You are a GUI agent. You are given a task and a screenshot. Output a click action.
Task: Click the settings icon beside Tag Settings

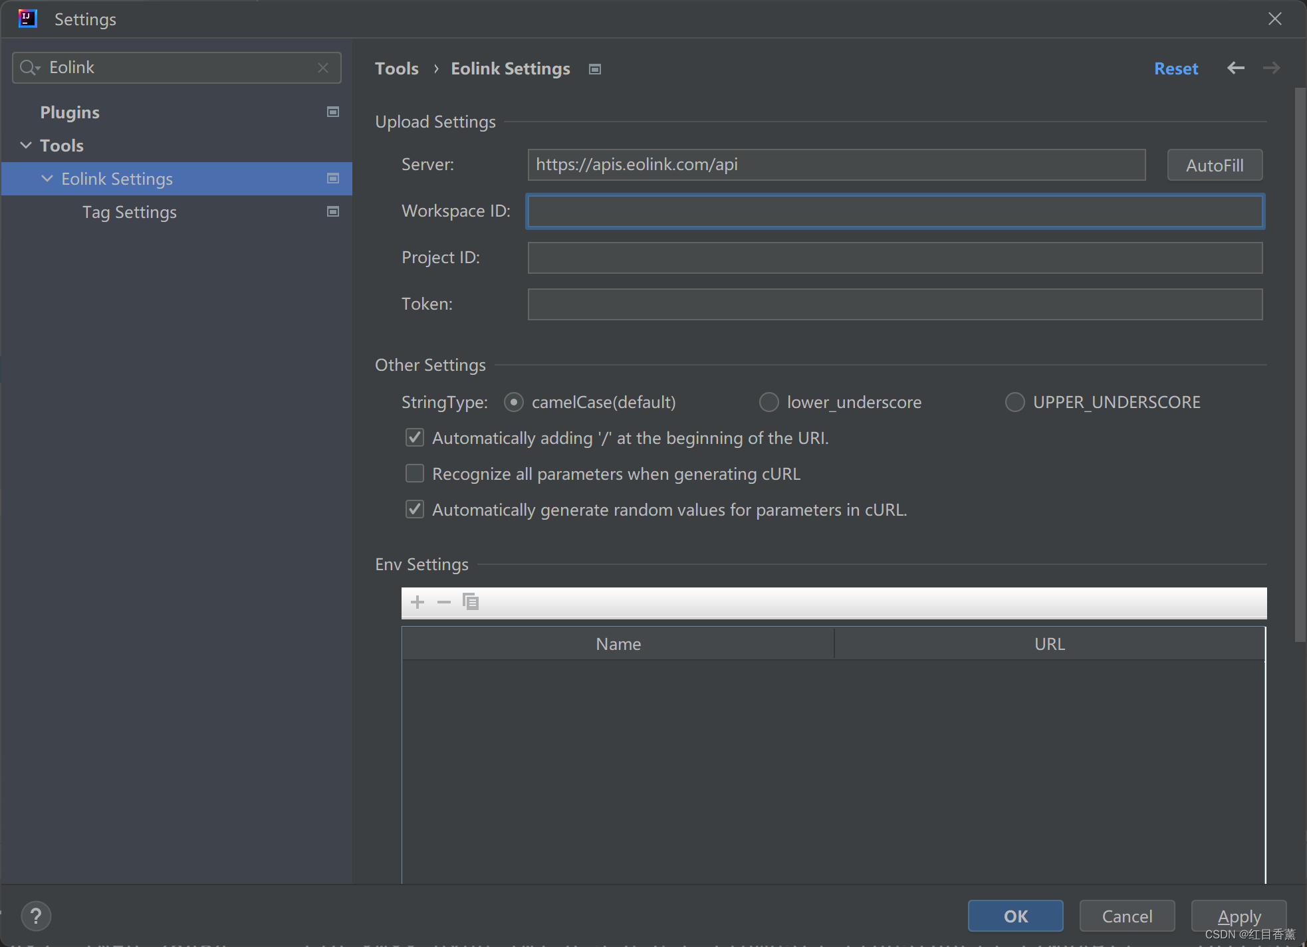(x=332, y=211)
